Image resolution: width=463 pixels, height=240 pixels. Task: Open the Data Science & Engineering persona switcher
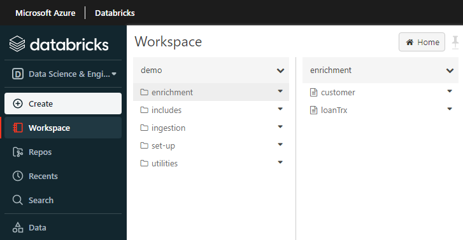pos(63,74)
